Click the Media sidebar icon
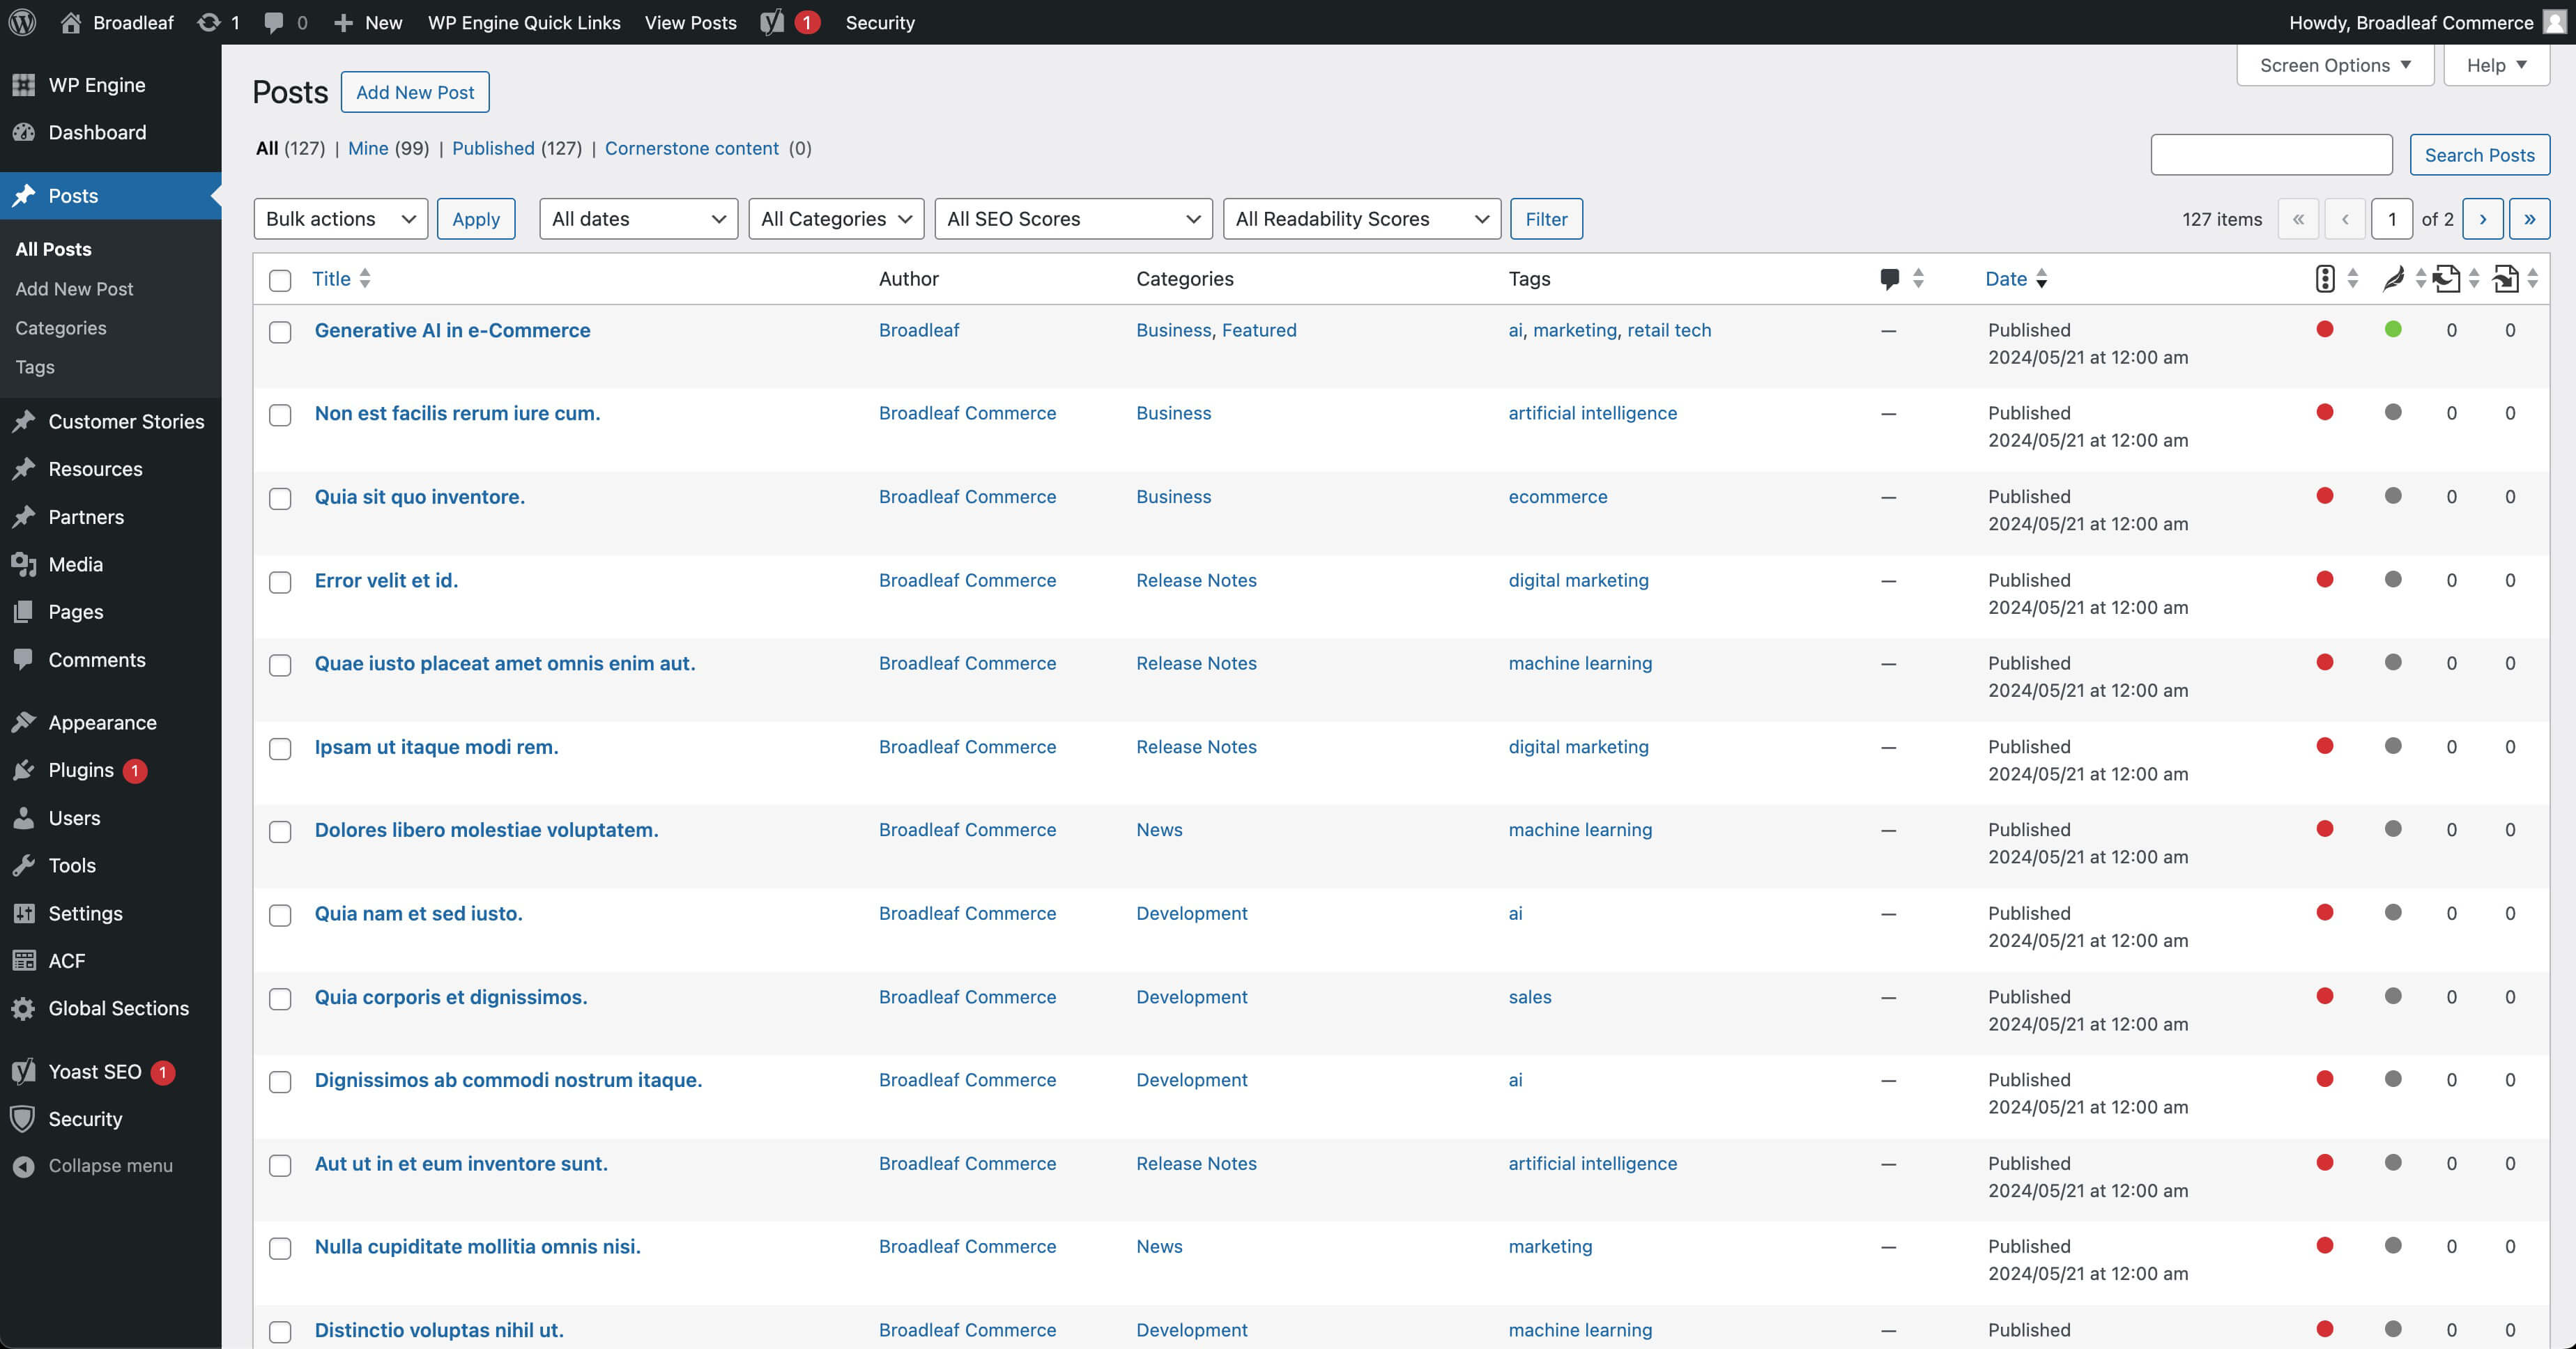Screen dimensions: 2576x1349 pyautogui.click(x=24, y=564)
